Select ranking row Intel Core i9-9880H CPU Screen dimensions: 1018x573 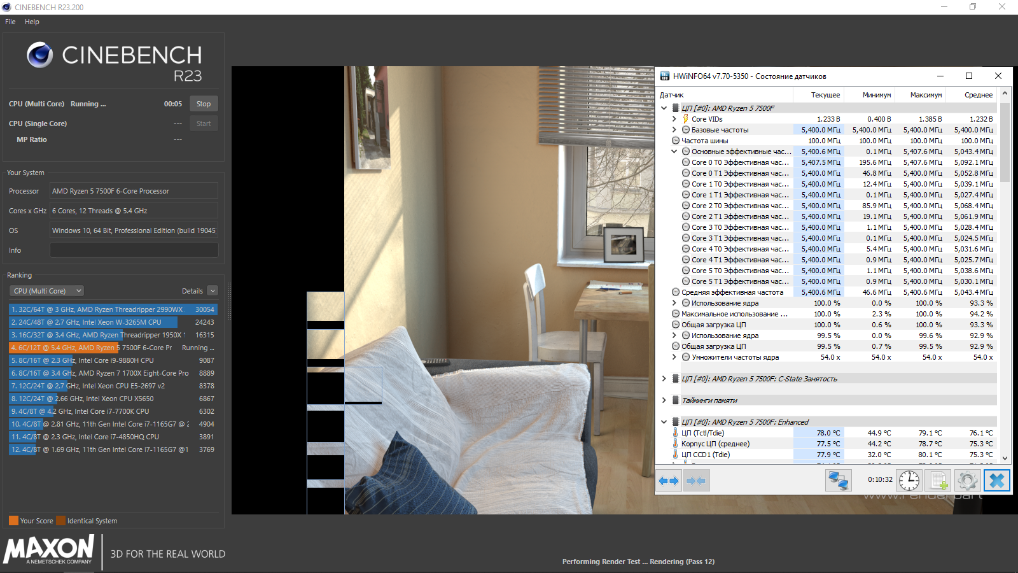(113, 360)
